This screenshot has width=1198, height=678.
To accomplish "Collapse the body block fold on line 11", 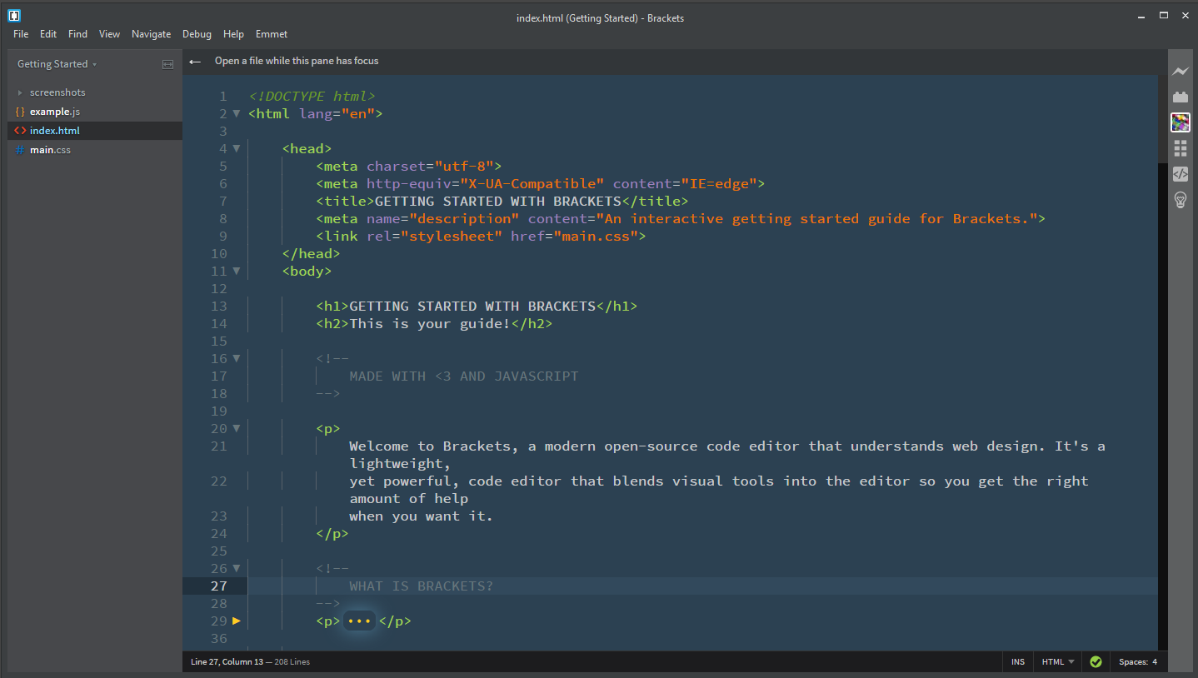I will (237, 272).
